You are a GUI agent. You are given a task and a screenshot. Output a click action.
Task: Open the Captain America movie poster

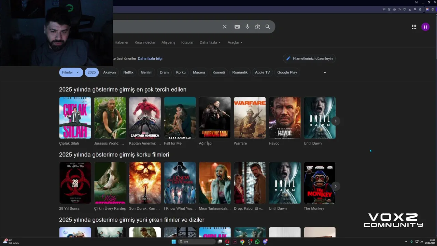tap(145, 118)
